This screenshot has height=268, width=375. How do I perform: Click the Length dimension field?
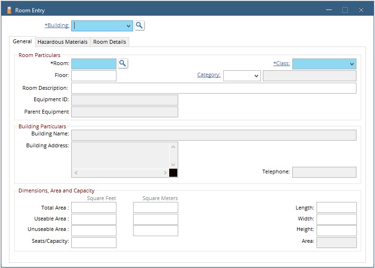point(336,208)
